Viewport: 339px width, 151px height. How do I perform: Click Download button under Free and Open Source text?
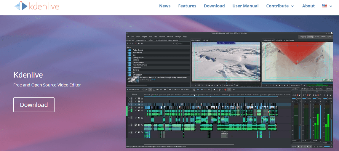[34, 105]
